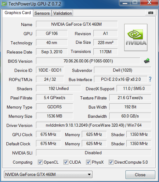159x182 pixels.
Task: Close window with red X button
Action: (x=149, y=3)
